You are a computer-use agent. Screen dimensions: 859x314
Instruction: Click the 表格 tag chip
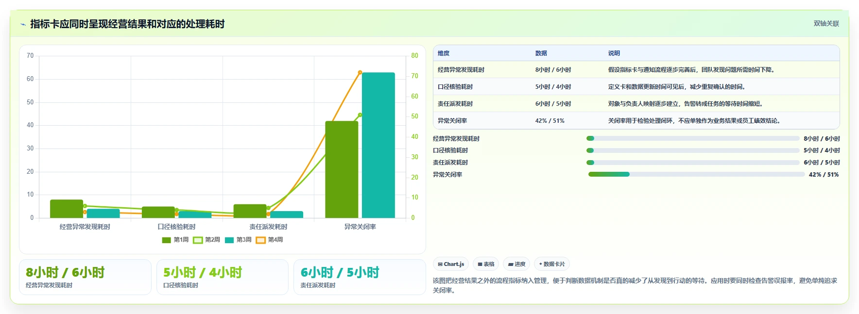[486, 264]
